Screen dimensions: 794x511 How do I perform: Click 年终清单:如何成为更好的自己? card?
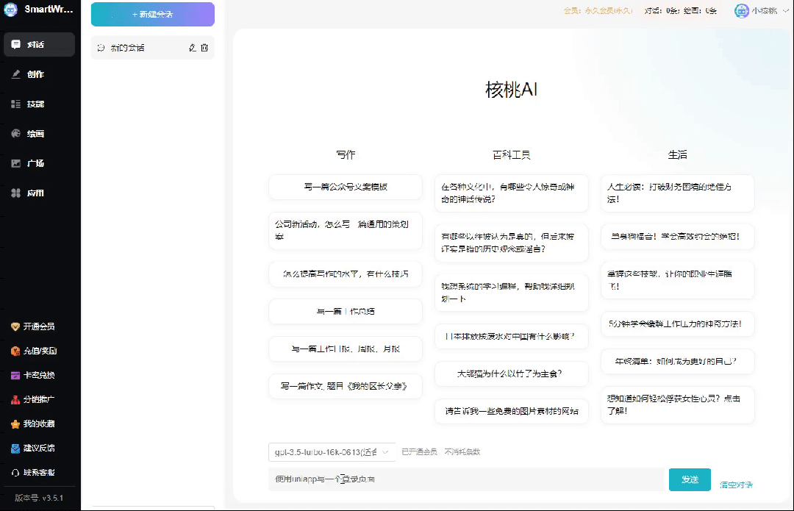[678, 361]
